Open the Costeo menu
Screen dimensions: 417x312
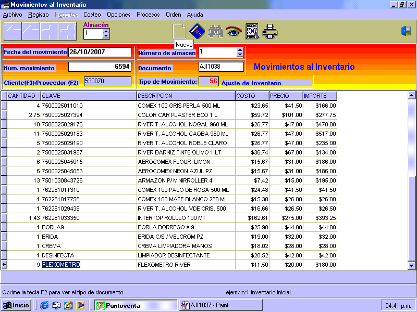click(92, 15)
